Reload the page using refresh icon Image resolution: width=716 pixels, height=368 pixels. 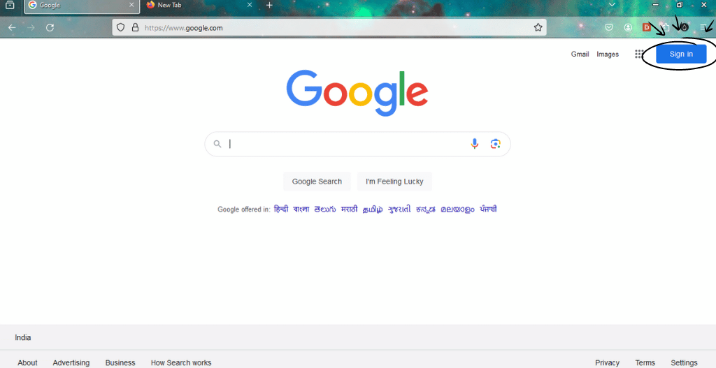(x=50, y=27)
